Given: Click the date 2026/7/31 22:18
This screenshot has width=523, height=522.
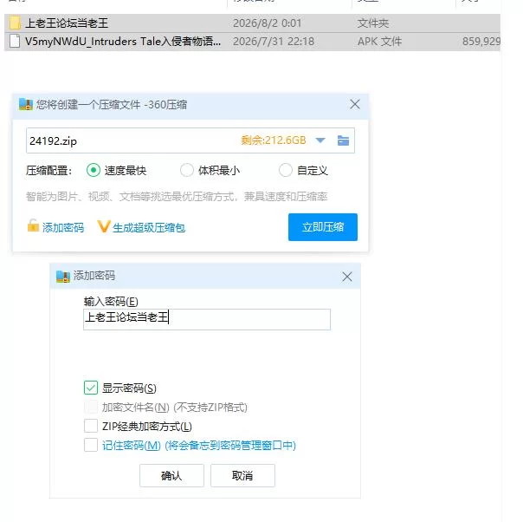Looking at the screenshot, I should (274, 42).
